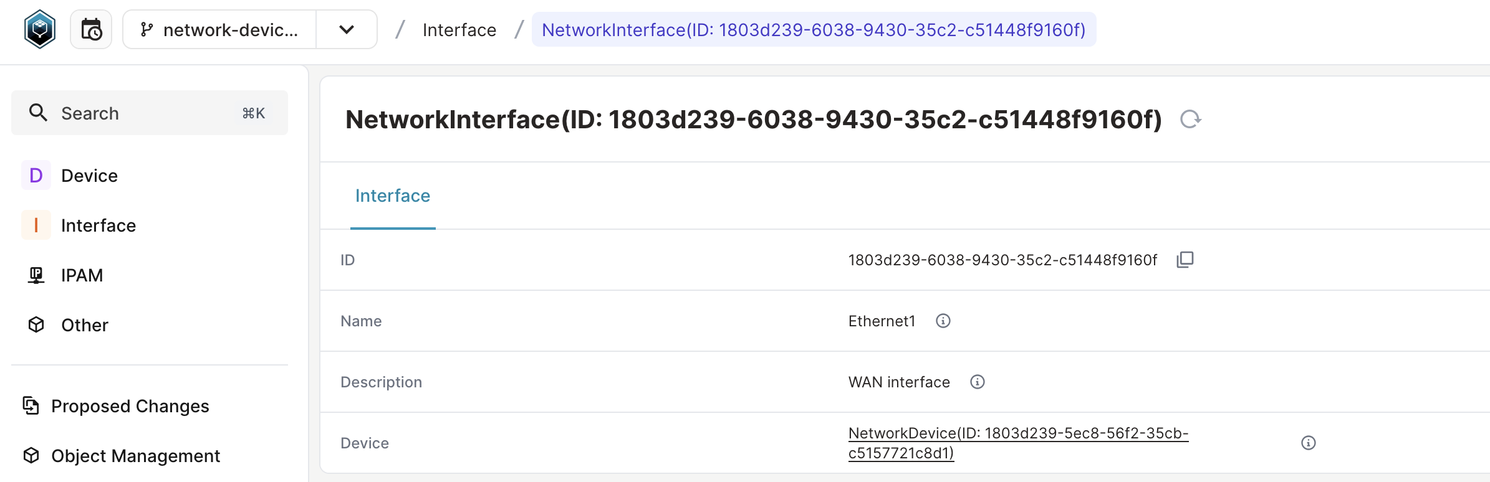Click the info icon beside WAN interface
Image resolution: width=1490 pixels, height=482 pixels.
coord(977,382)
